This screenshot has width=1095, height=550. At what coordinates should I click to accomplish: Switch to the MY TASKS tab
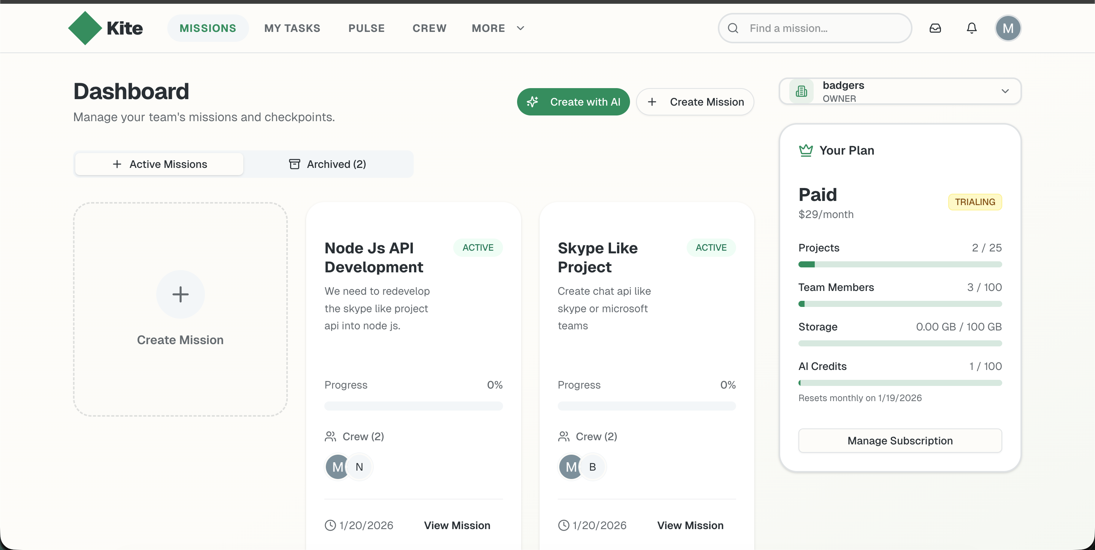point(292,28)
